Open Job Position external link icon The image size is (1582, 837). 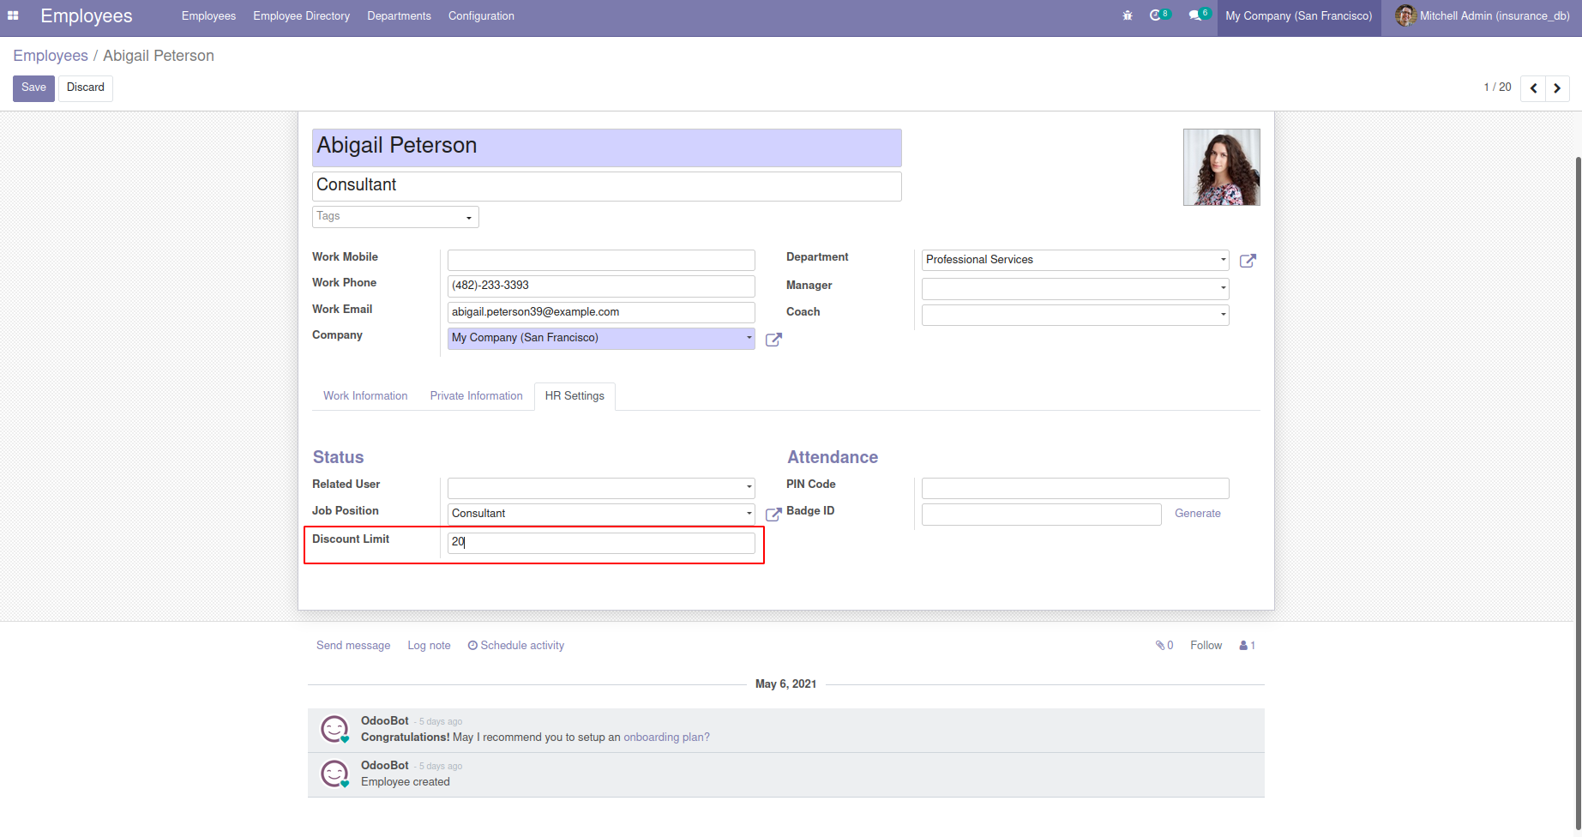pos(773,515)
